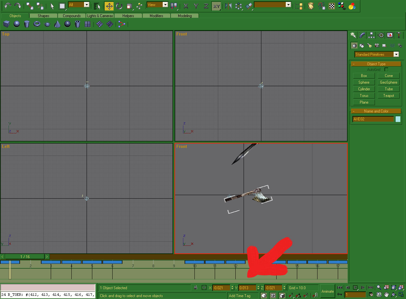Open the Material Editor
This screenshot has width=406, height=299.
[352, 6]
